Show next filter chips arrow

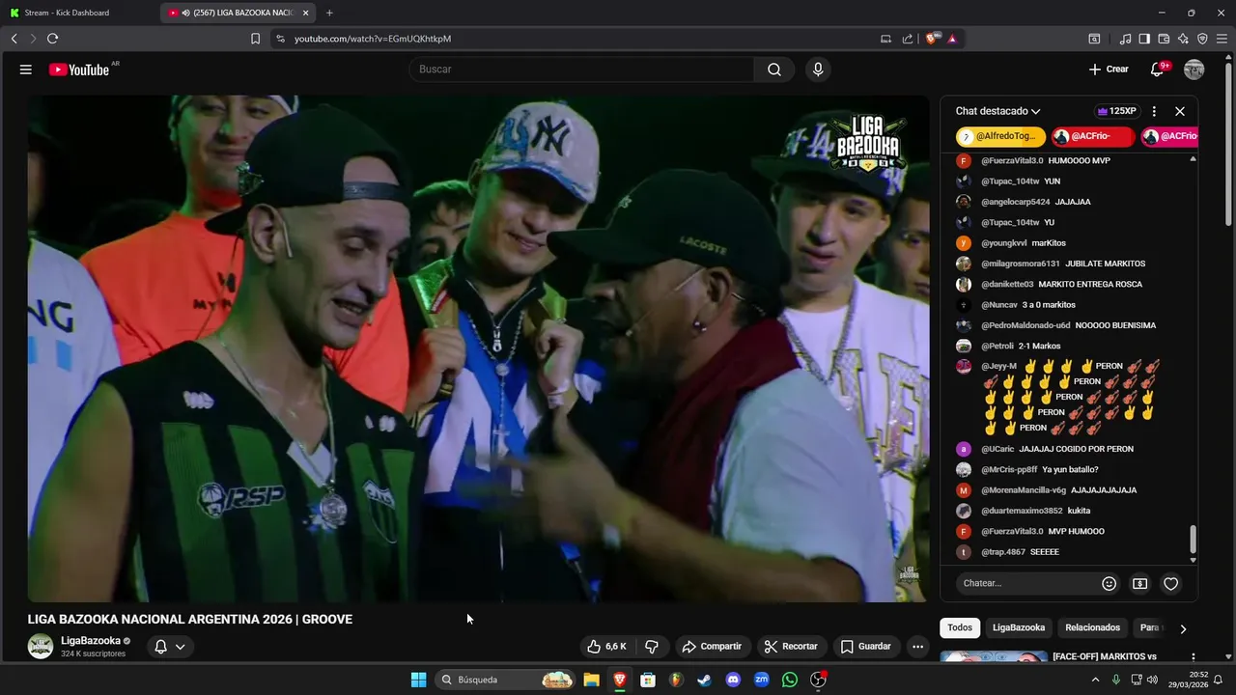point(1183,628)
